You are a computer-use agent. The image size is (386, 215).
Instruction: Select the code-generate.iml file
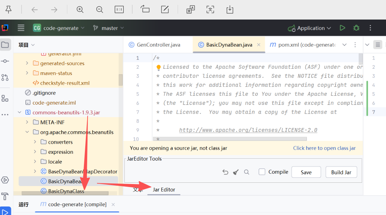[51, 103]
